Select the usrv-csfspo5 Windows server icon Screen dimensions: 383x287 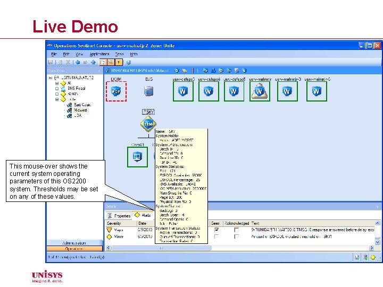[x=234, y=91]
